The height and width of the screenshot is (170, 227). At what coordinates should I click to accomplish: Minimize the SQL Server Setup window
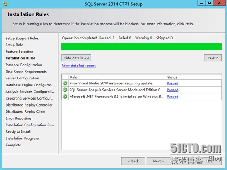[x=202, y=3]
